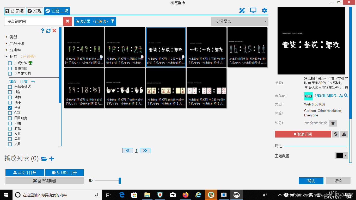The width and height of the screenshot is (356, 200).
Task: Open the wallpaper editor pencil icon in toolbar
Action: click(242, 10)
